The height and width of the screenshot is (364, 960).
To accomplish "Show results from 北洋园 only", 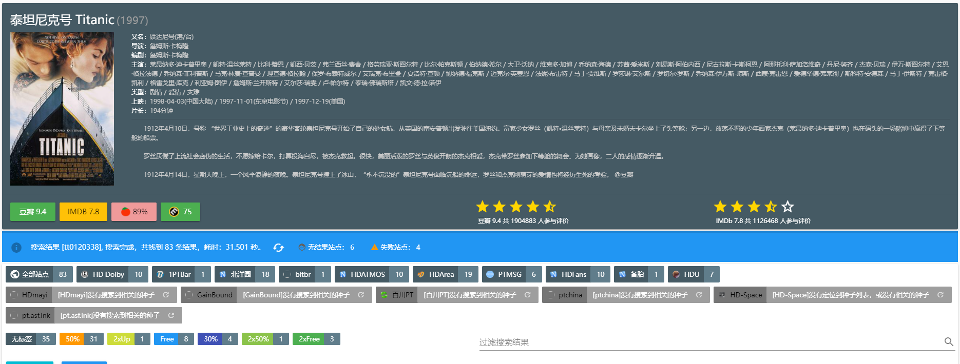I will point(245,274).
